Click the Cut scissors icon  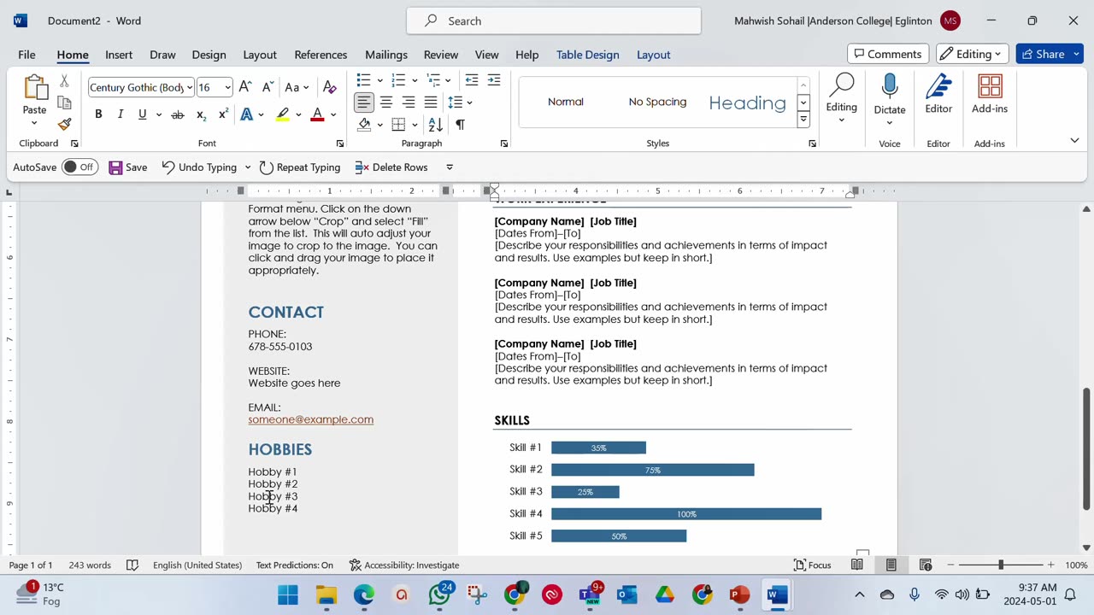coord(64,82)
